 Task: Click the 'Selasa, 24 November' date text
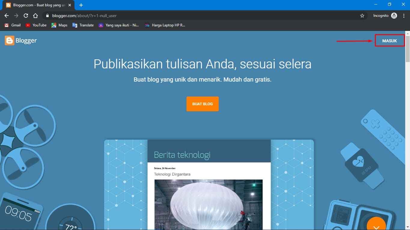(x=165, y=168)
